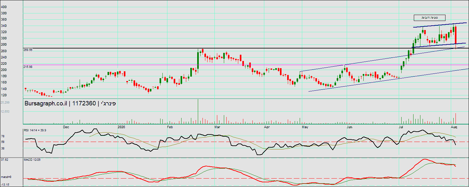469x187 pixels.
Task: Click the 380 price axis label
Action: tap(4, 13)
